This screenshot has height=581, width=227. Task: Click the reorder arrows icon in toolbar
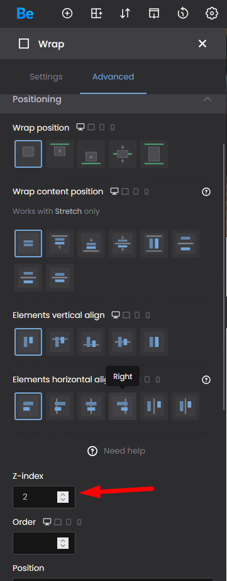[x=125, y=14]
